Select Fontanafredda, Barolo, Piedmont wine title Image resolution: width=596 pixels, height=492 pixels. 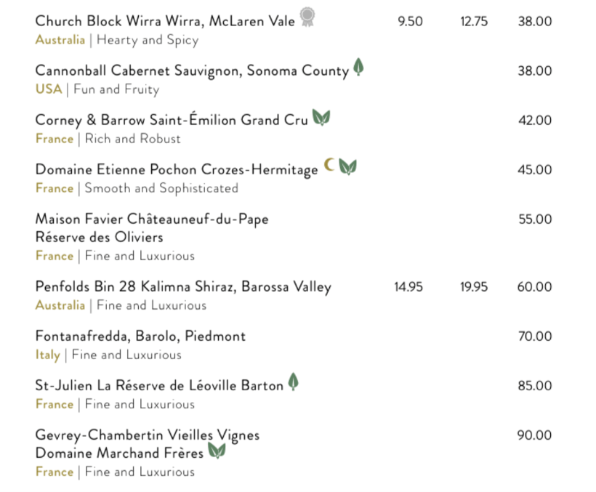(x=140, y=336)
